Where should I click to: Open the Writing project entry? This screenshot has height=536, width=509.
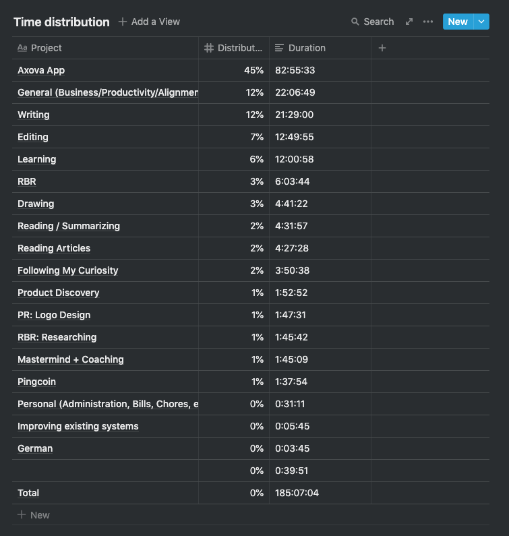pyautogui.click(x=34, y=115)
